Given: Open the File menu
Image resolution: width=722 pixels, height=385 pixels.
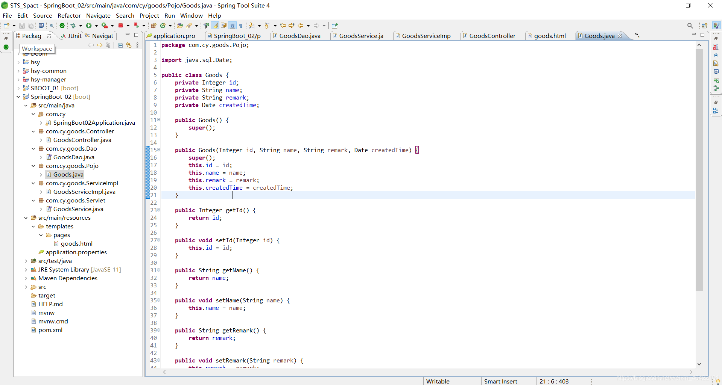Looking at the screenshot, I should tap(7, 15).
